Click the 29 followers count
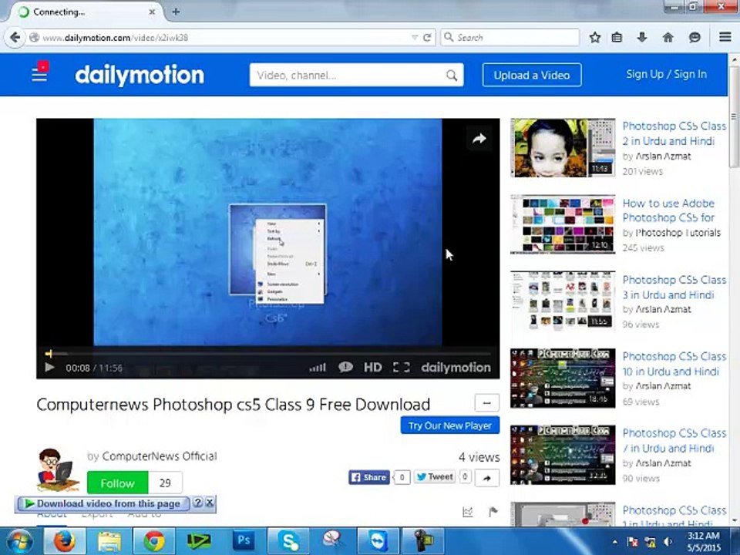 [165, 483]
